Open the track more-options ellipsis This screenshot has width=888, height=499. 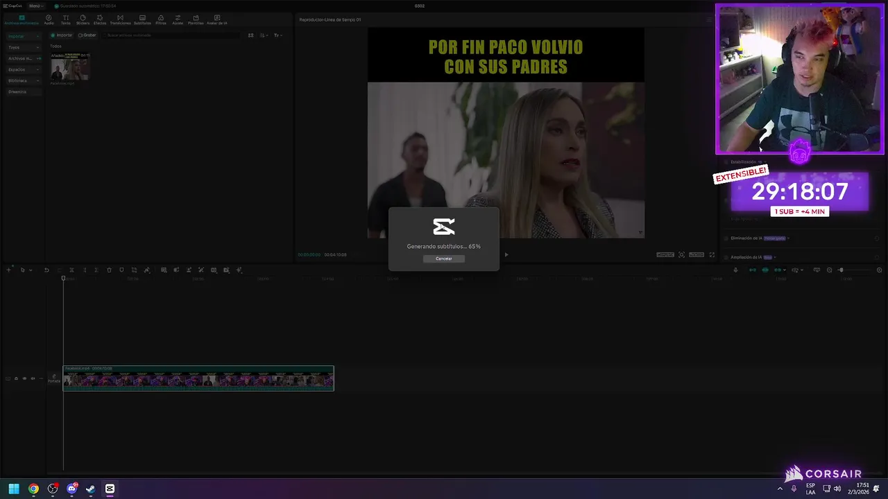click(x=41, y=378)
